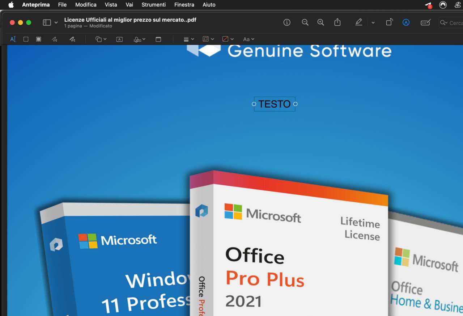The width and height of the screenshot is (463, 316).
Task: Open the Aa text style dropdown
Action: click(249, 39)
